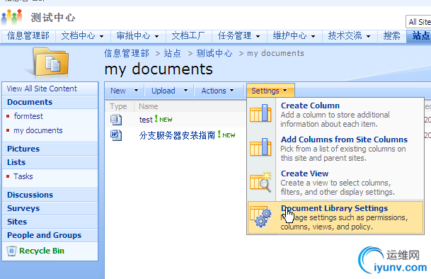Viewport: 431px width, 279px height.
Task: Click the 测试中心 site title
Action: click(x=53, y=18)
